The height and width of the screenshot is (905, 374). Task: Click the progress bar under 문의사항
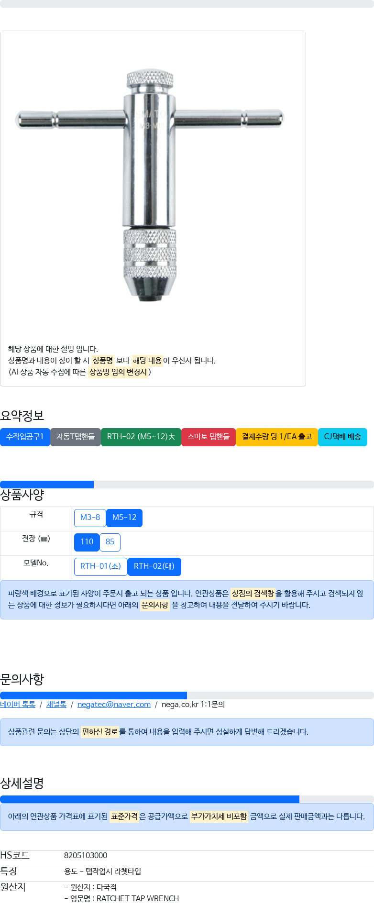(x=187, y=695)
